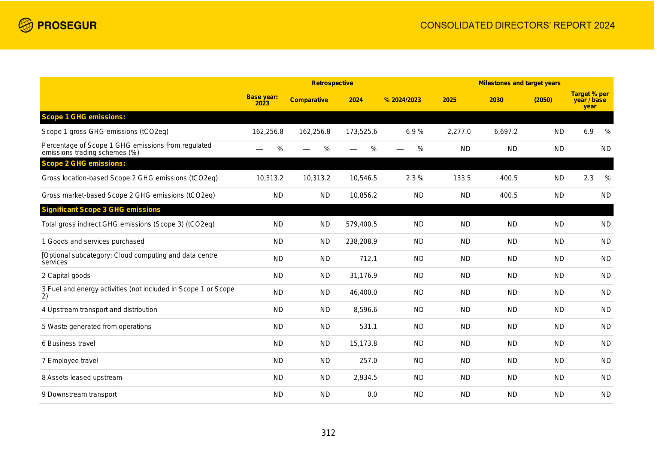Click the 'Base year: 2023' column header
The height and width of the screenshot is (465, 657).
click(x=262, y=100)
